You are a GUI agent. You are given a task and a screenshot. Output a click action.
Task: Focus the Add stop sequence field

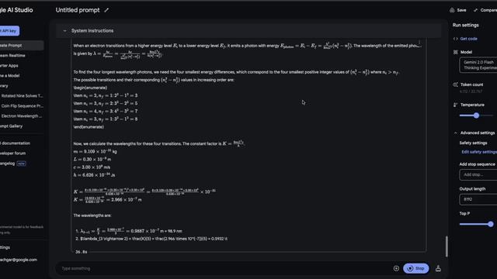pos(478,174)
